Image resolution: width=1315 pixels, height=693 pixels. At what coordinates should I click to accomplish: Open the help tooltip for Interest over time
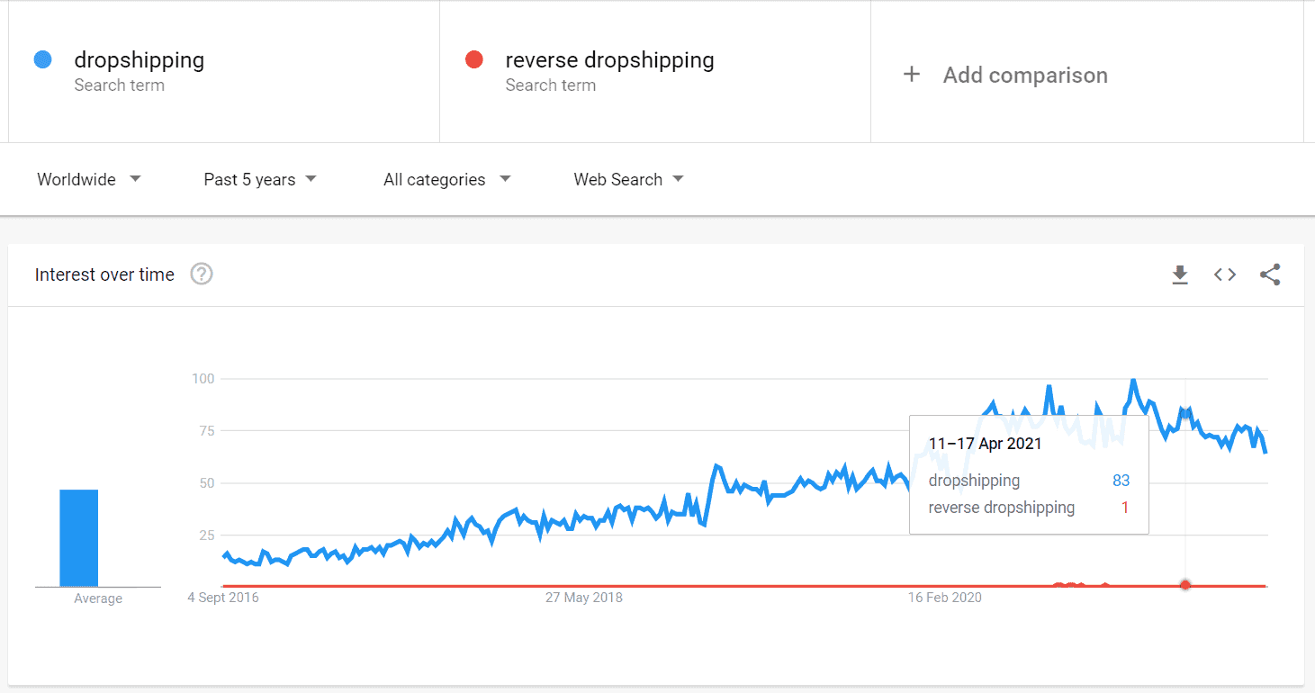(201, 274)
